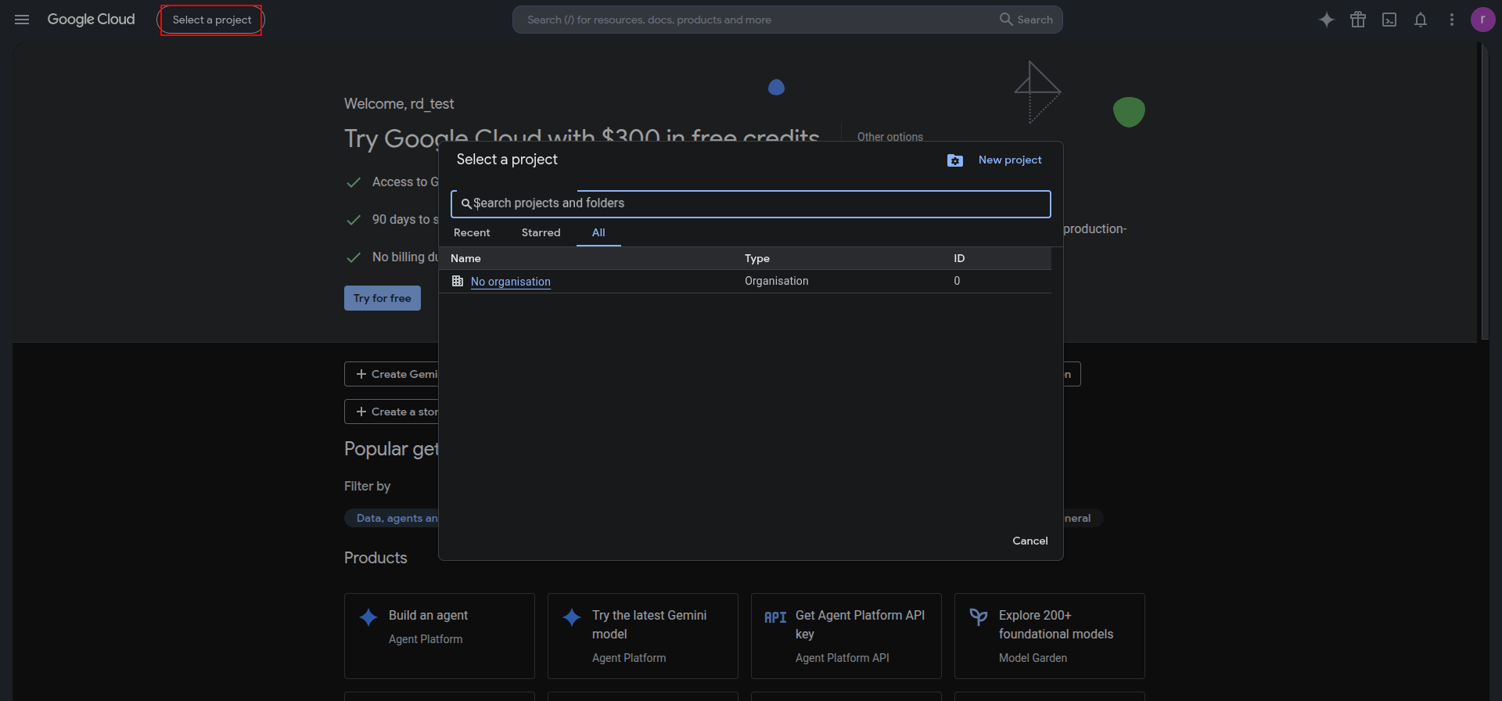This screenshot has height=701, width=1502.
Task: Open the No organisation link
Action: coord(511,282)
